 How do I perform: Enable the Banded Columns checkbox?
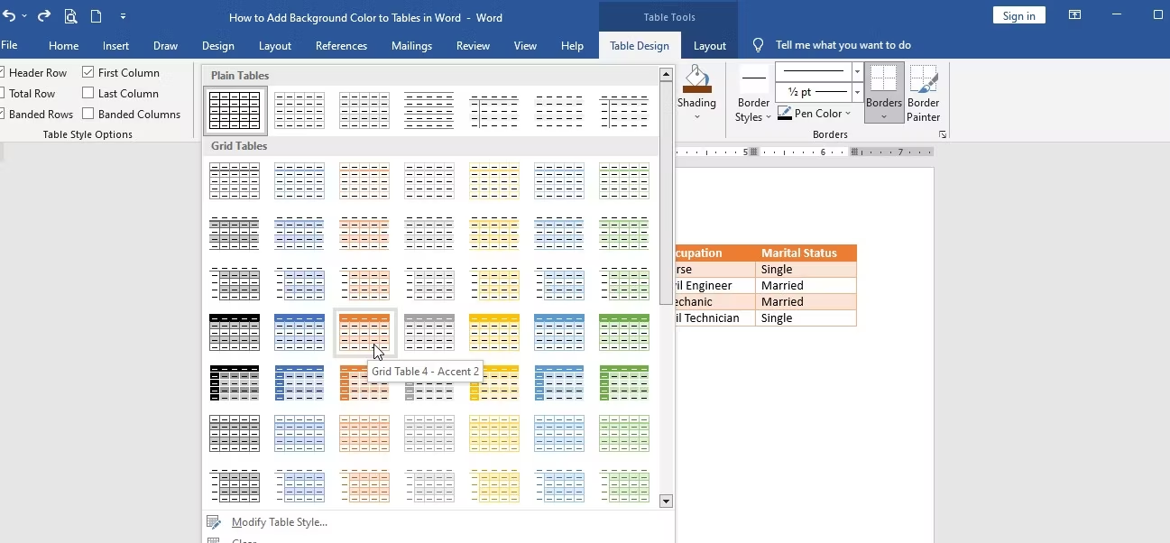click(88, 114)
